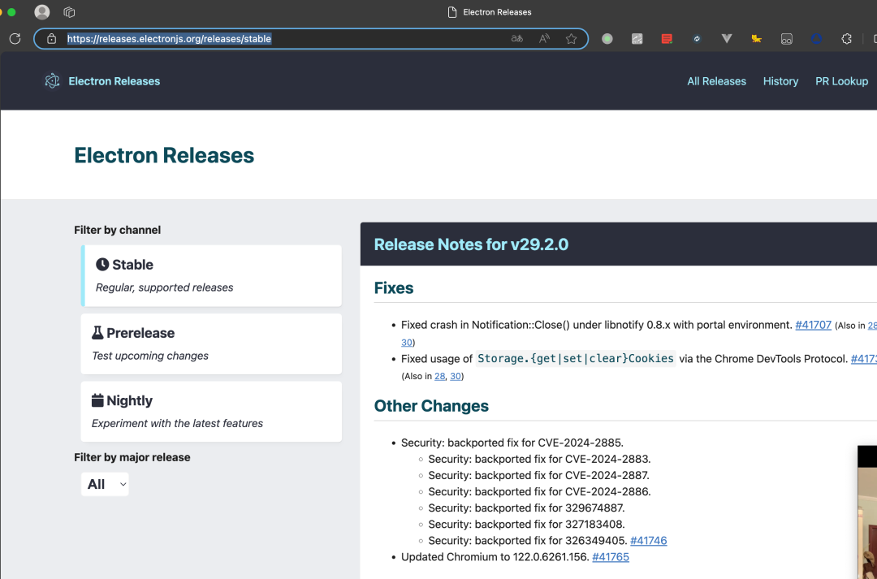Viewport: 877px width, 579px height.
Task: Click the green window zoom button
Action: pyautogui.click(x=11, y=11)
